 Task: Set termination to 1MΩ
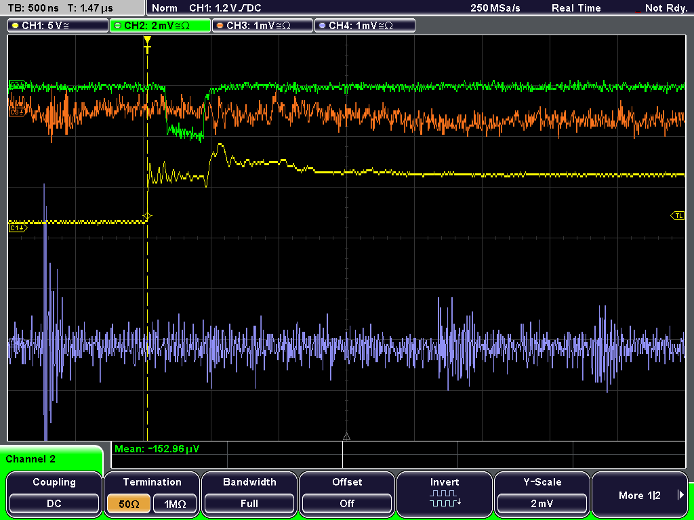[x=175, y=504]
